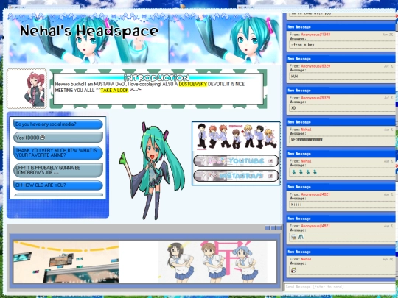
Task: Click the 'hiiii' message text
Action: tap(296, 205)
